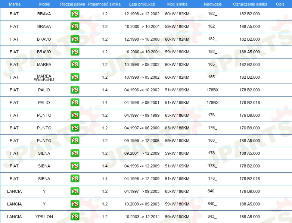292x223 pixels.
Task: Select 176 B9.000 in LANCIA Y row
Action: pyautogui.click(x=249, y=191)
